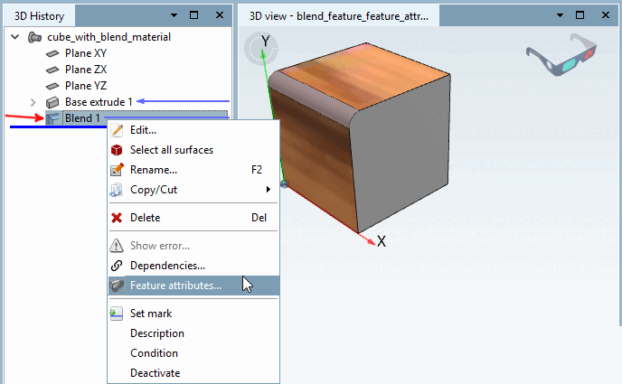This screenshot has height=384, width=622.
Task: Choose Select all surfaces menu entry
Action: (x=193, y=150)
